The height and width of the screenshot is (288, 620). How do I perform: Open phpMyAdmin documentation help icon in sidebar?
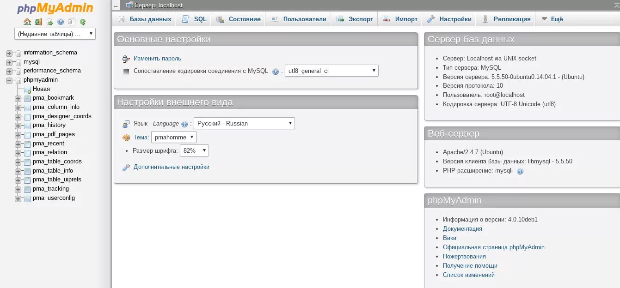61,22
